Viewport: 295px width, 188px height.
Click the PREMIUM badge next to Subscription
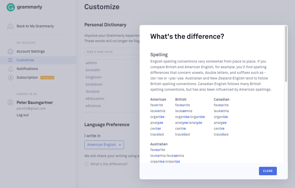click(47, 78)
